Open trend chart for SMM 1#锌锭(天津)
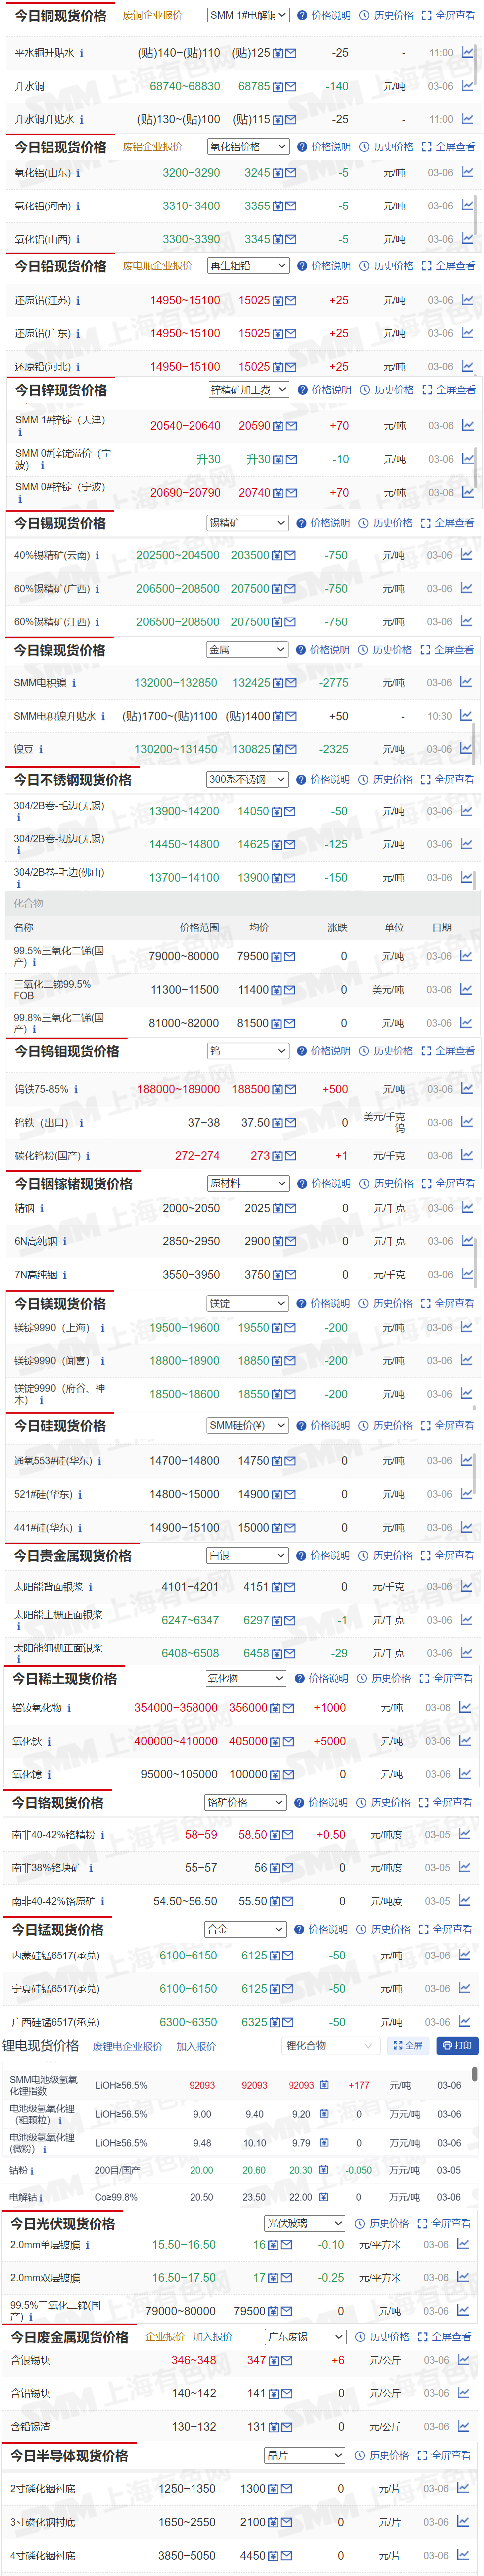Image resolution: width=484 pixels, height=2576 pixels. point(467,426)
